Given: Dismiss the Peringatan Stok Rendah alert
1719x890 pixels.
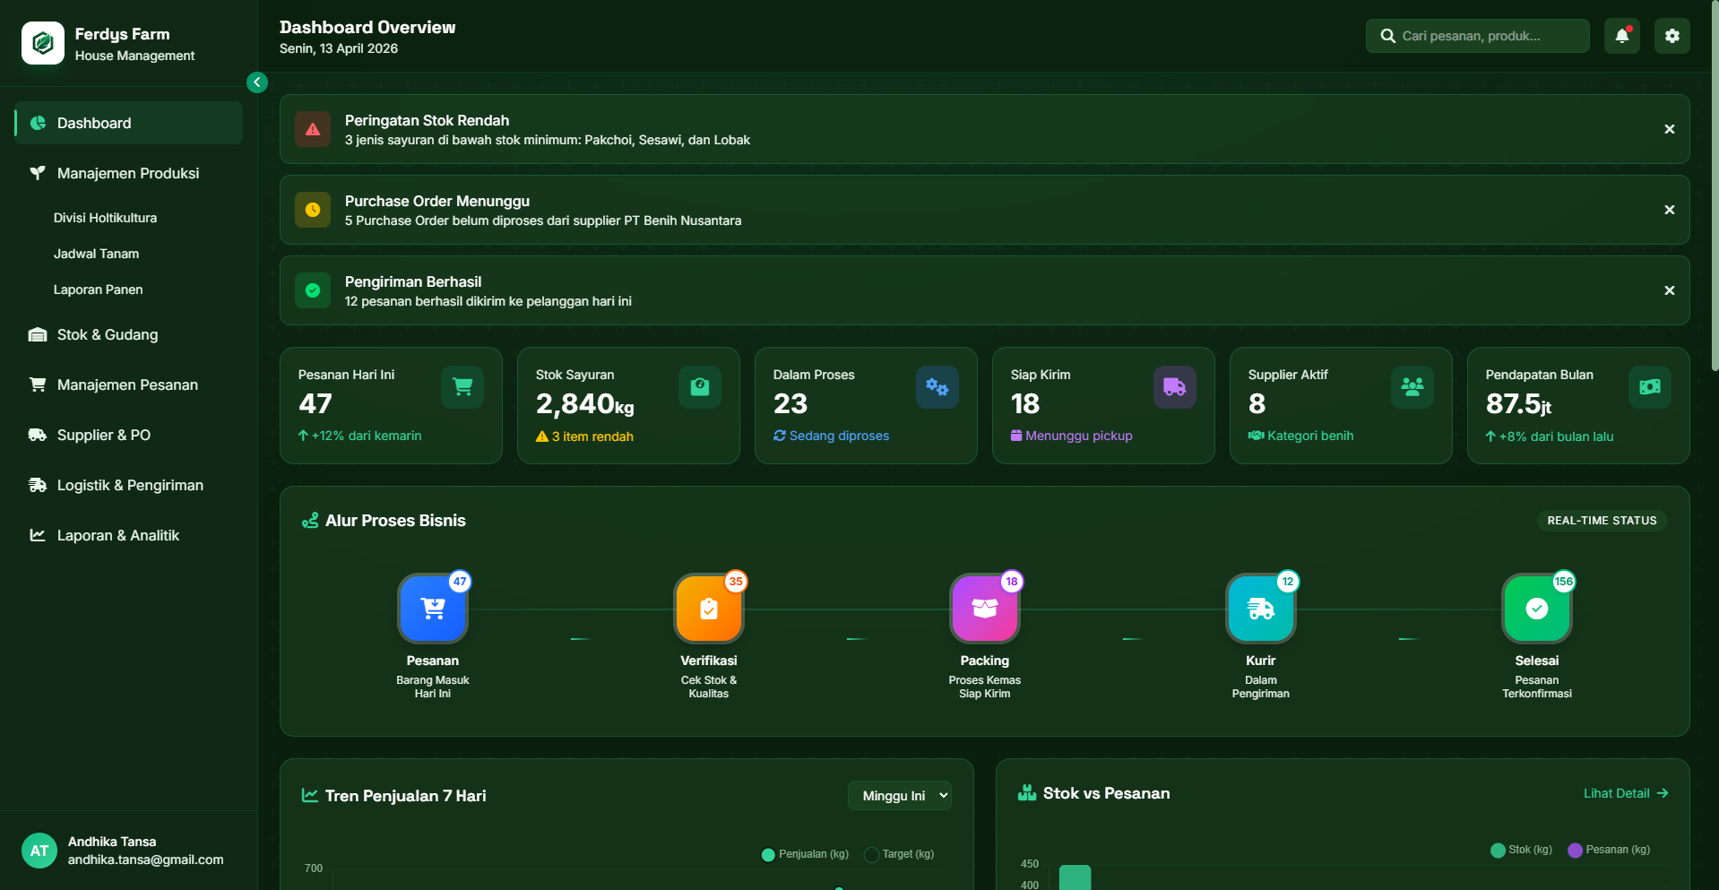Looking at the screenshot, I should [1669, 128].
